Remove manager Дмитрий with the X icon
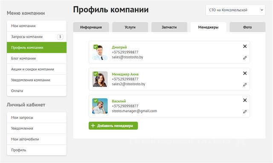The image size is (273, 163). pos(245,47)
